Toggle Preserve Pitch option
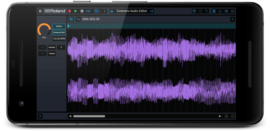 click(x=59, y=32)
